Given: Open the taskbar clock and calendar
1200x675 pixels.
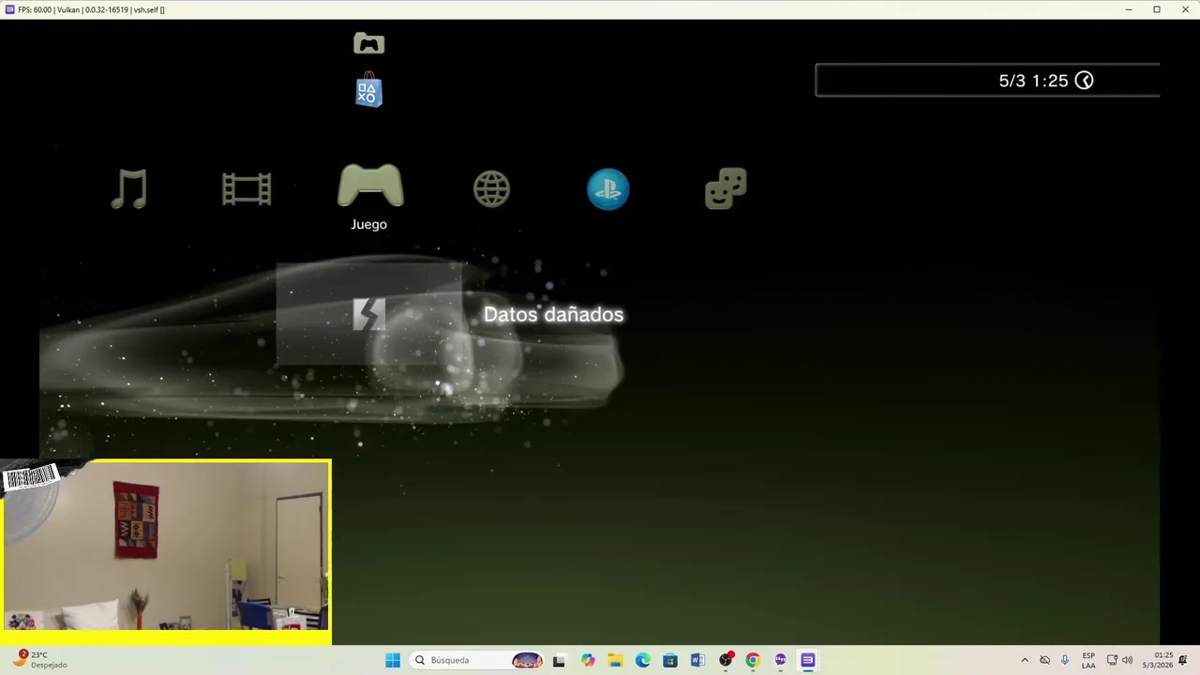Looking at the screenshot, I should tap(1158, 660).
